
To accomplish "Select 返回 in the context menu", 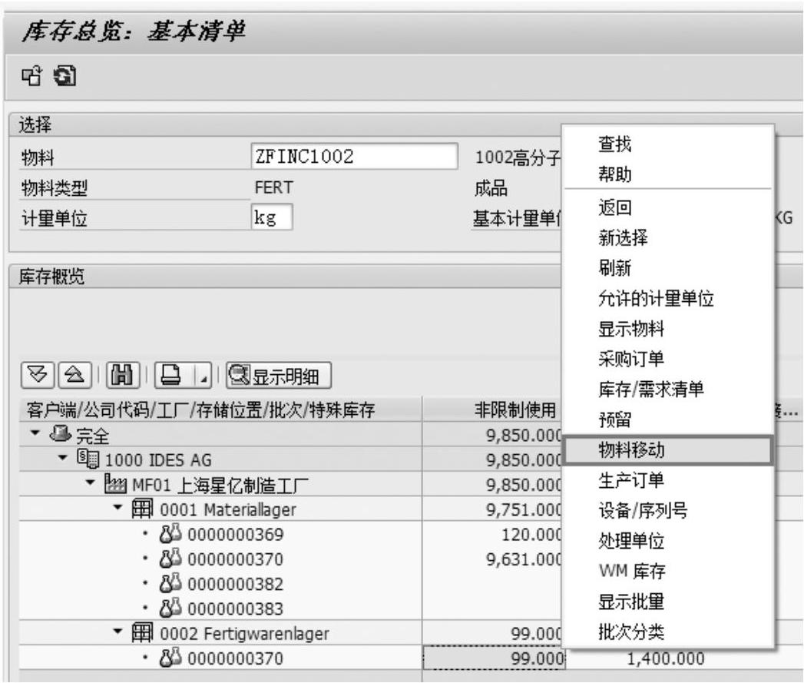I will coord(615,208).
